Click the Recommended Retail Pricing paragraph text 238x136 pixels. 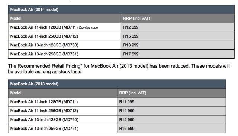coord(119,69)
